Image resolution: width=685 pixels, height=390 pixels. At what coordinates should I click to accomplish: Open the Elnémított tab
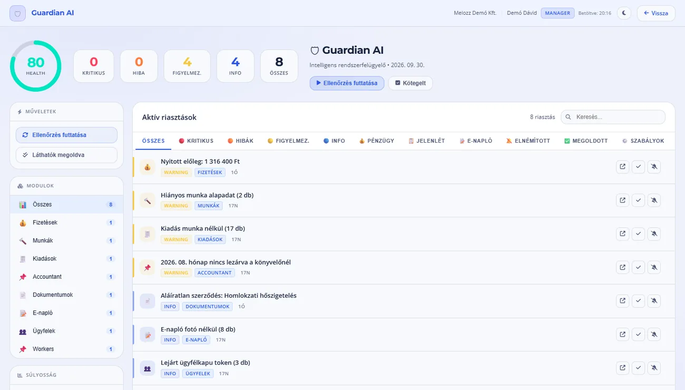click(x=528, y=141)
